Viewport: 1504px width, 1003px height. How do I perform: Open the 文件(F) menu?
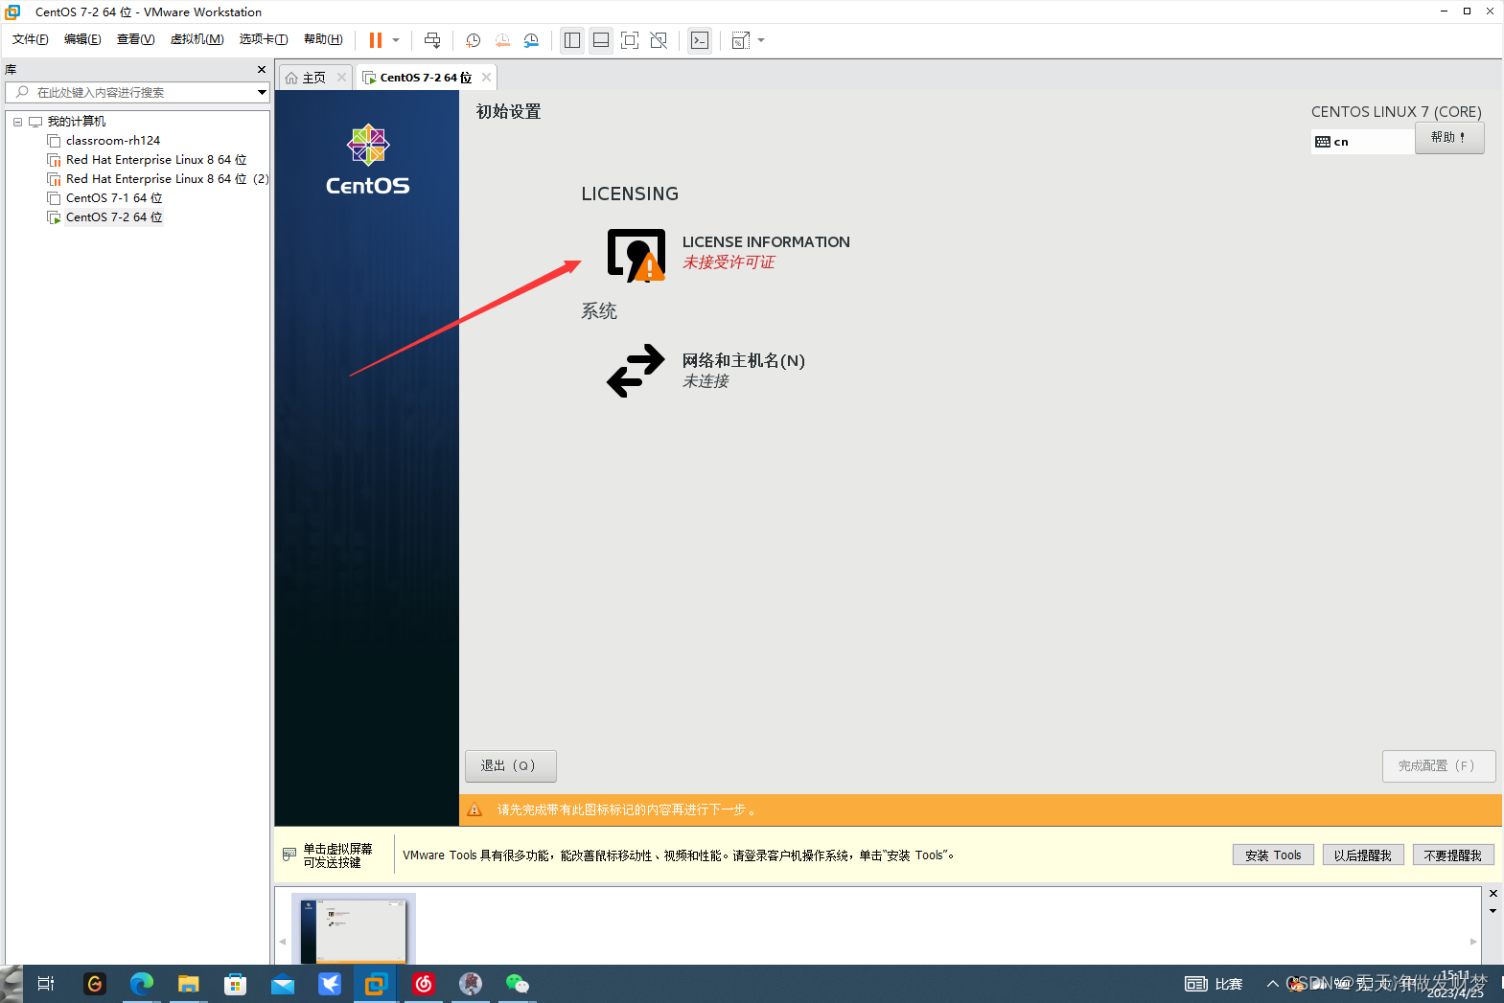[x=31, y=39]
